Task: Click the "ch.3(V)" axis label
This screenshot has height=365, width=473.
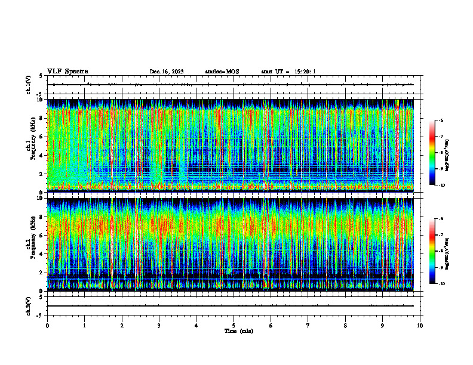Action: pos(29,306)
